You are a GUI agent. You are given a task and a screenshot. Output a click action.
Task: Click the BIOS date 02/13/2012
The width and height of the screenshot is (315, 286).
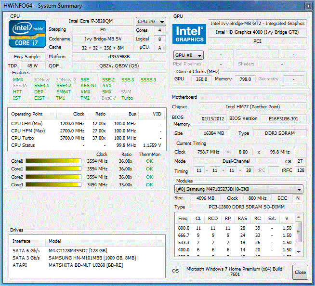click(213, 118)
